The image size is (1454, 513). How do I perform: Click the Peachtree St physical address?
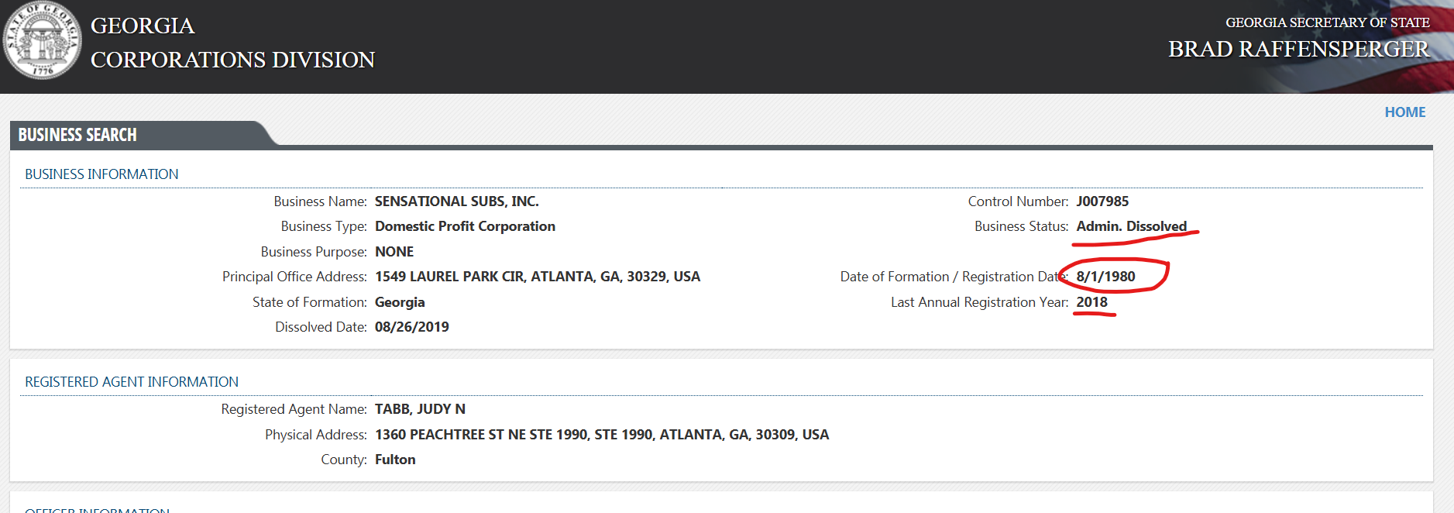pyautogui.click(x=601, y=435)
